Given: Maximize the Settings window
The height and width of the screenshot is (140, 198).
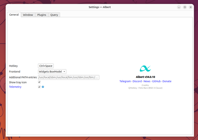Looking at the screenshot, I should click(185, 7).
